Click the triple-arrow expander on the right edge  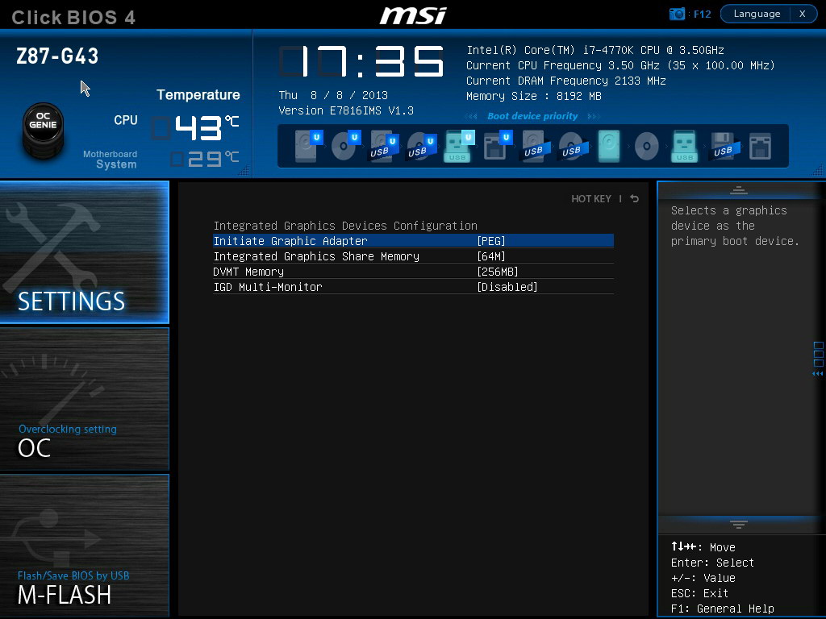pos(818,374)
